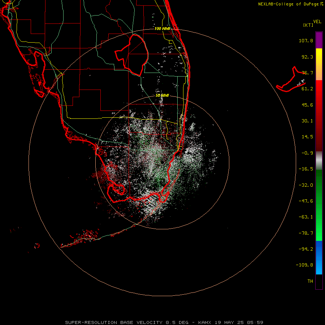The image size is (325, 325).
Task: Click the Super-Resolution Base Velocity caption
Action: [164, 322]
